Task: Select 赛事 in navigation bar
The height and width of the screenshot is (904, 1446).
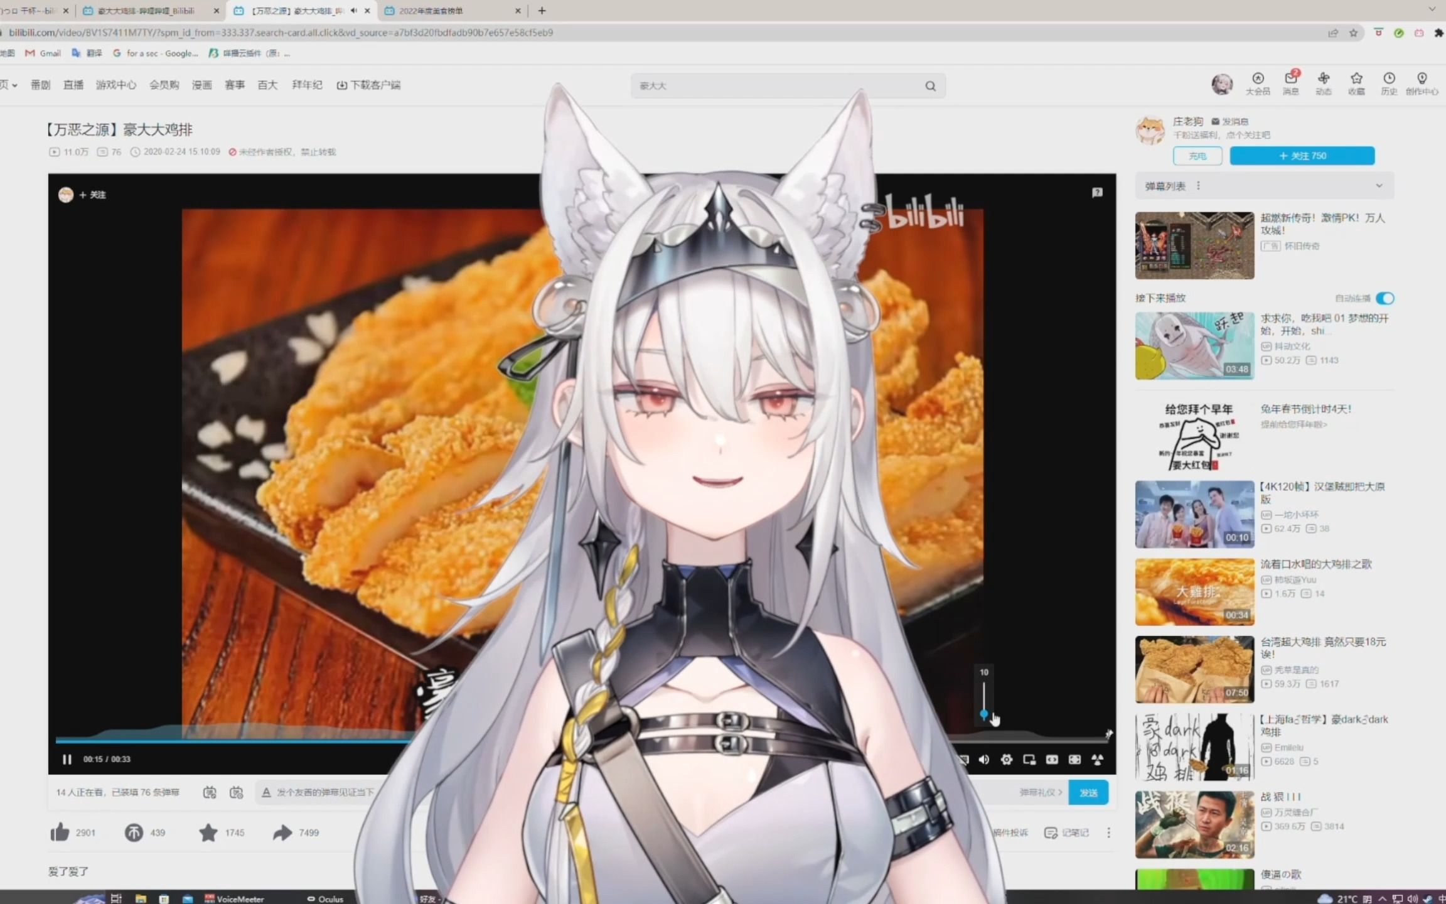Action: (235, 85)
